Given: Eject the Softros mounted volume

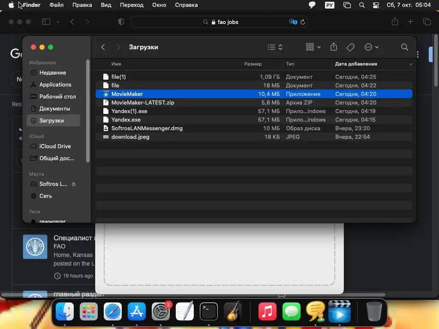Looking at the screenshot, I should pos(74,184).
